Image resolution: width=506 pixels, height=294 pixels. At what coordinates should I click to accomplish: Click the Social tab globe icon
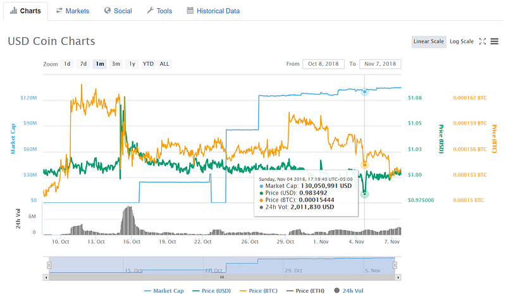pos(108,11)
